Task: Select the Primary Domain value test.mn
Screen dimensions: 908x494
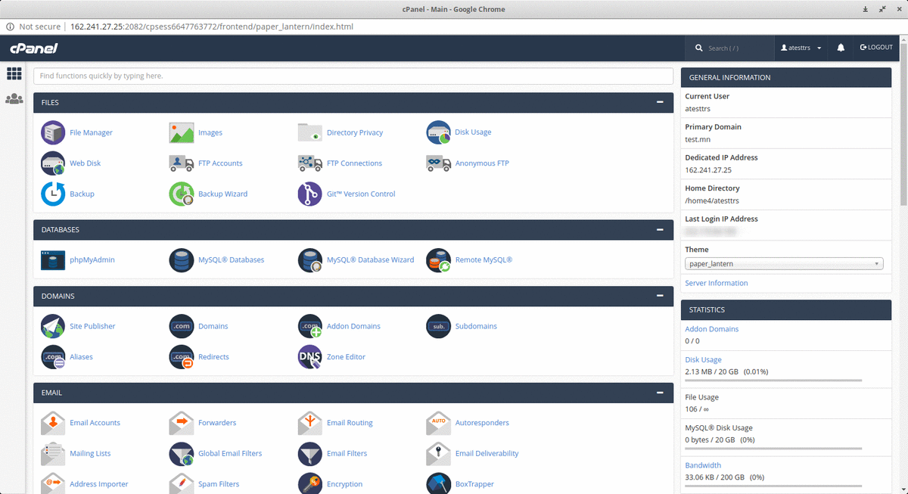Action: click(698, 139)
